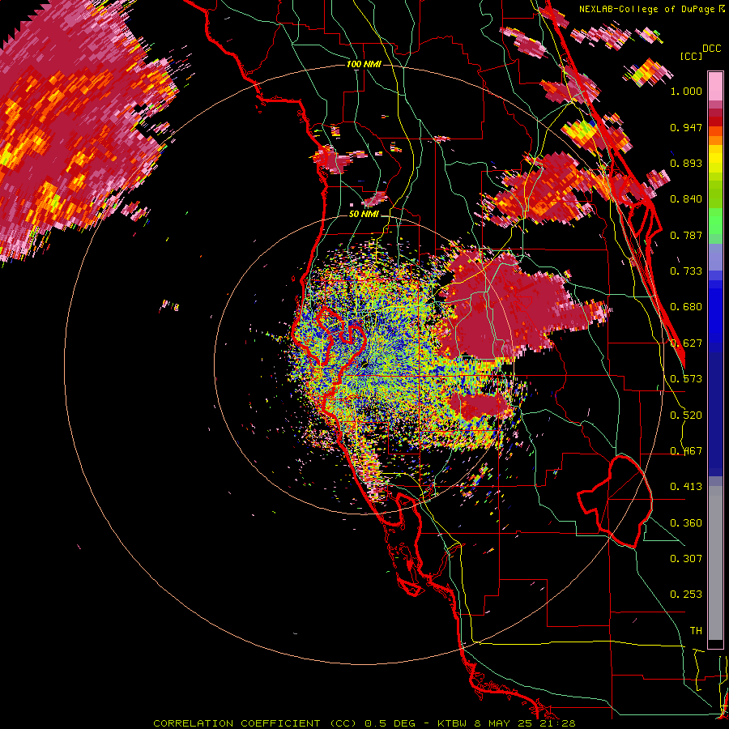Select the 0.413 scale value
This screenshot has width=729, height=729.
point(686,487)
